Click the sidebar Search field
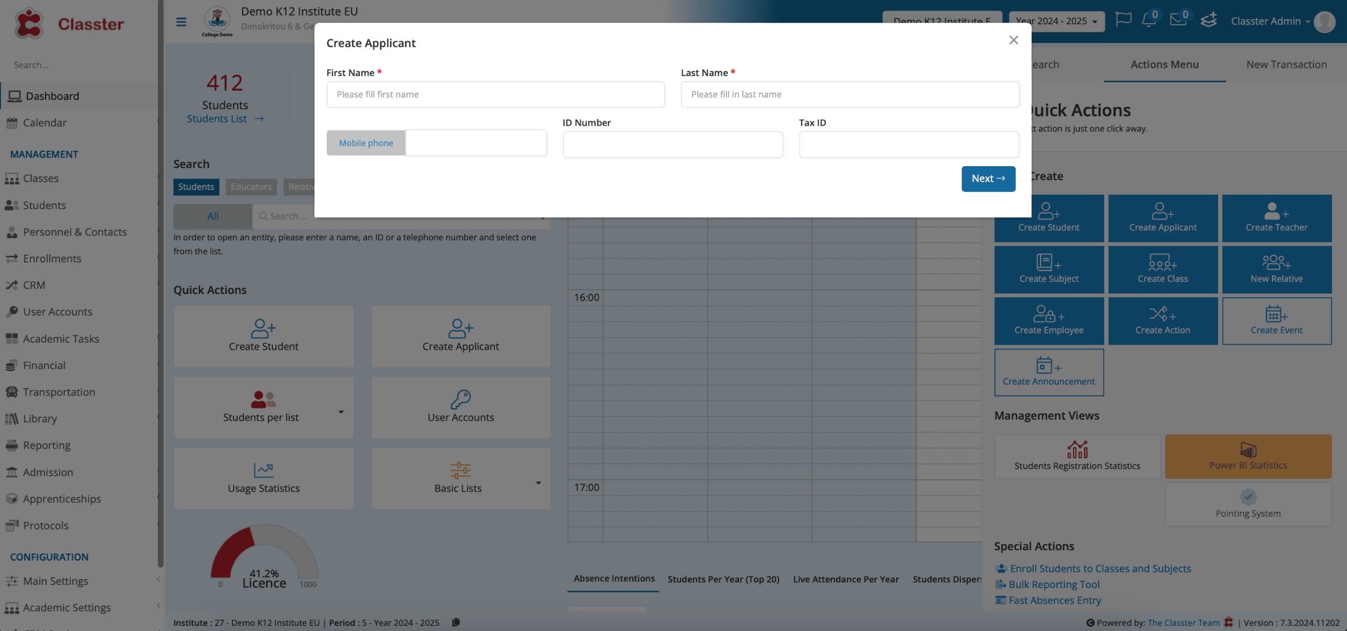 pos(79,65)
